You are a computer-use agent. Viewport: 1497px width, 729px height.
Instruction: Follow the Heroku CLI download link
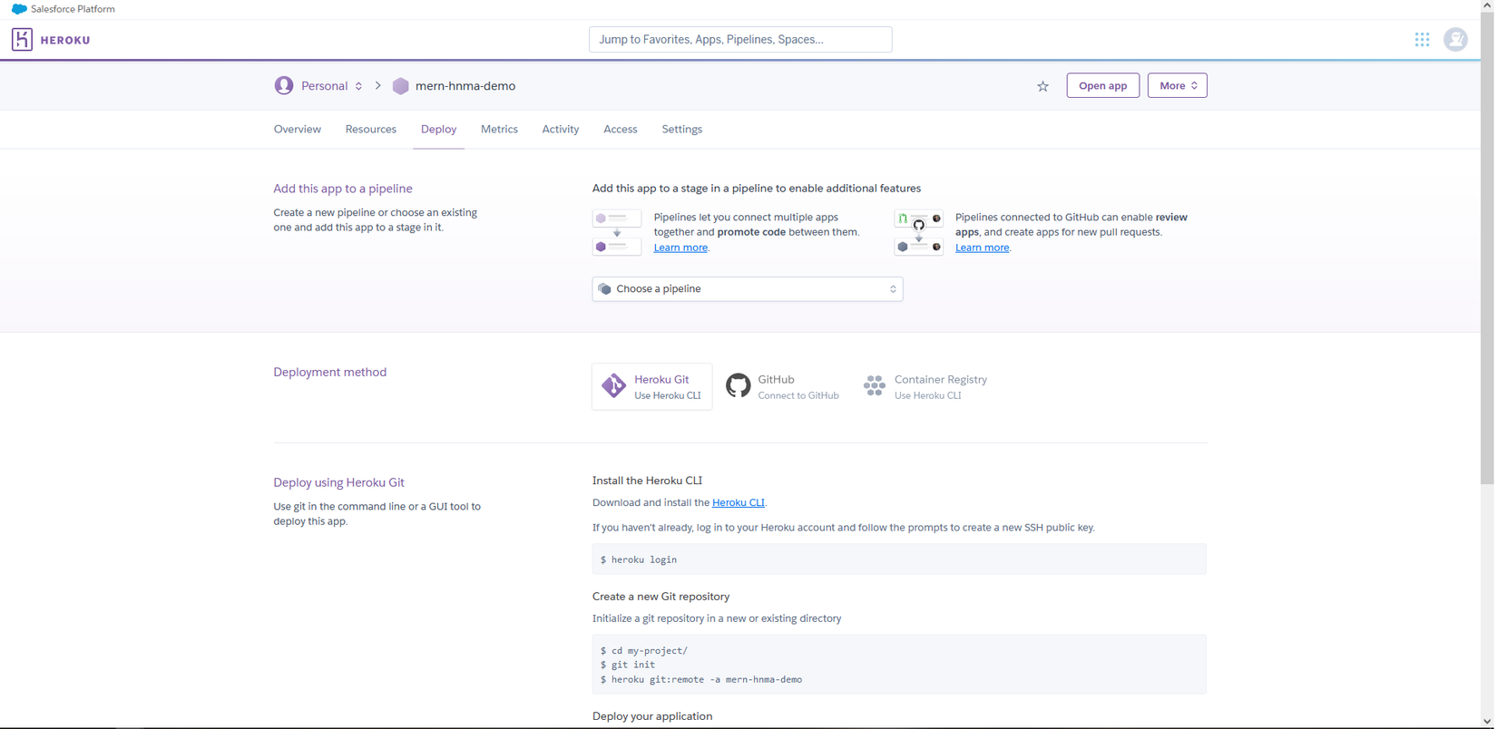738,502
